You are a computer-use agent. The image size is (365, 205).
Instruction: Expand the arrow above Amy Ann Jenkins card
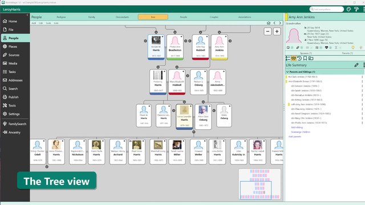tap(219, 32)
